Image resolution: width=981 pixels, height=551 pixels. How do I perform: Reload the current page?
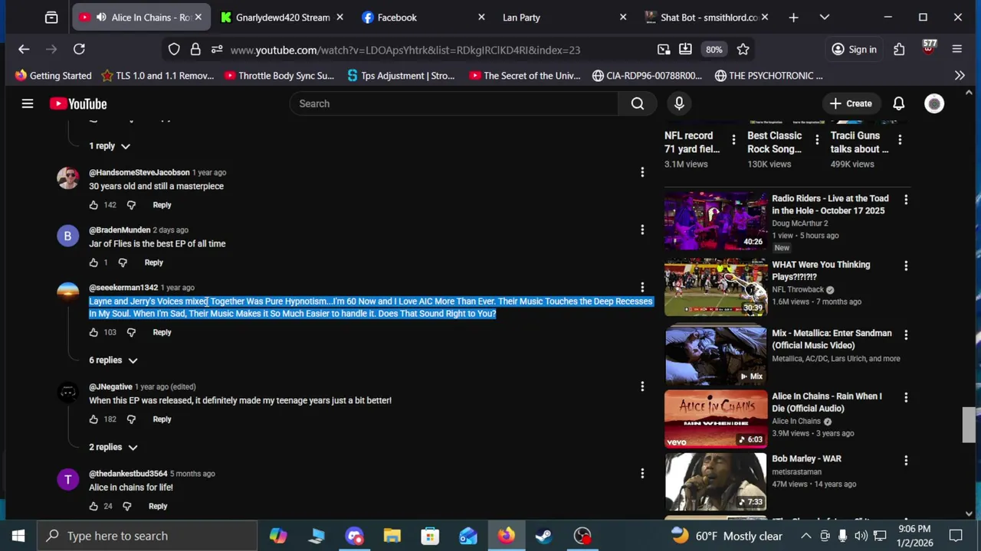click(x=79, y=49)
